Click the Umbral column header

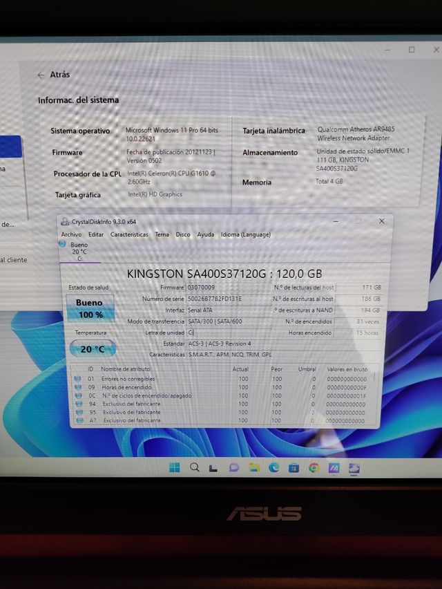(307, 369)
